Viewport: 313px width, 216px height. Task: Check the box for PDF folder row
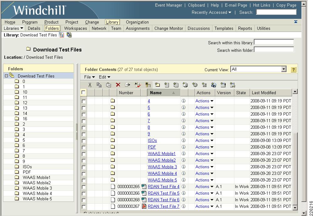(84, 147)
